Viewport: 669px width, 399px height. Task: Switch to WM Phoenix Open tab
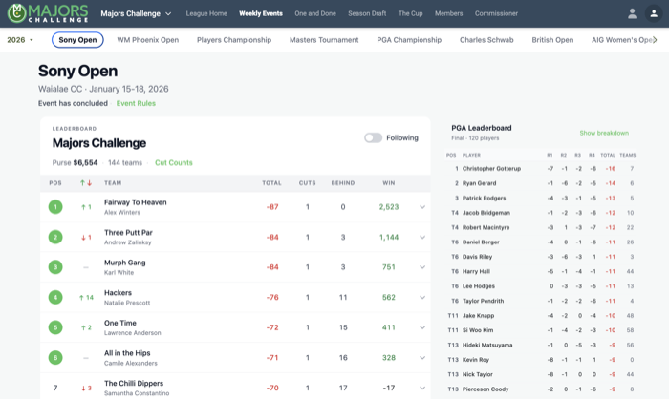tap(147, 40)
